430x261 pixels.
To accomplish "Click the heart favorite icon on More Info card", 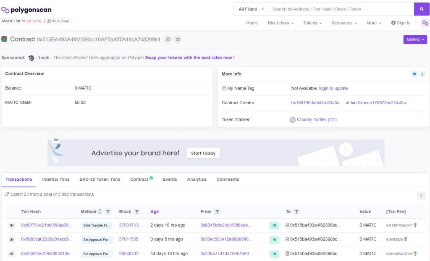I will 414,74.
